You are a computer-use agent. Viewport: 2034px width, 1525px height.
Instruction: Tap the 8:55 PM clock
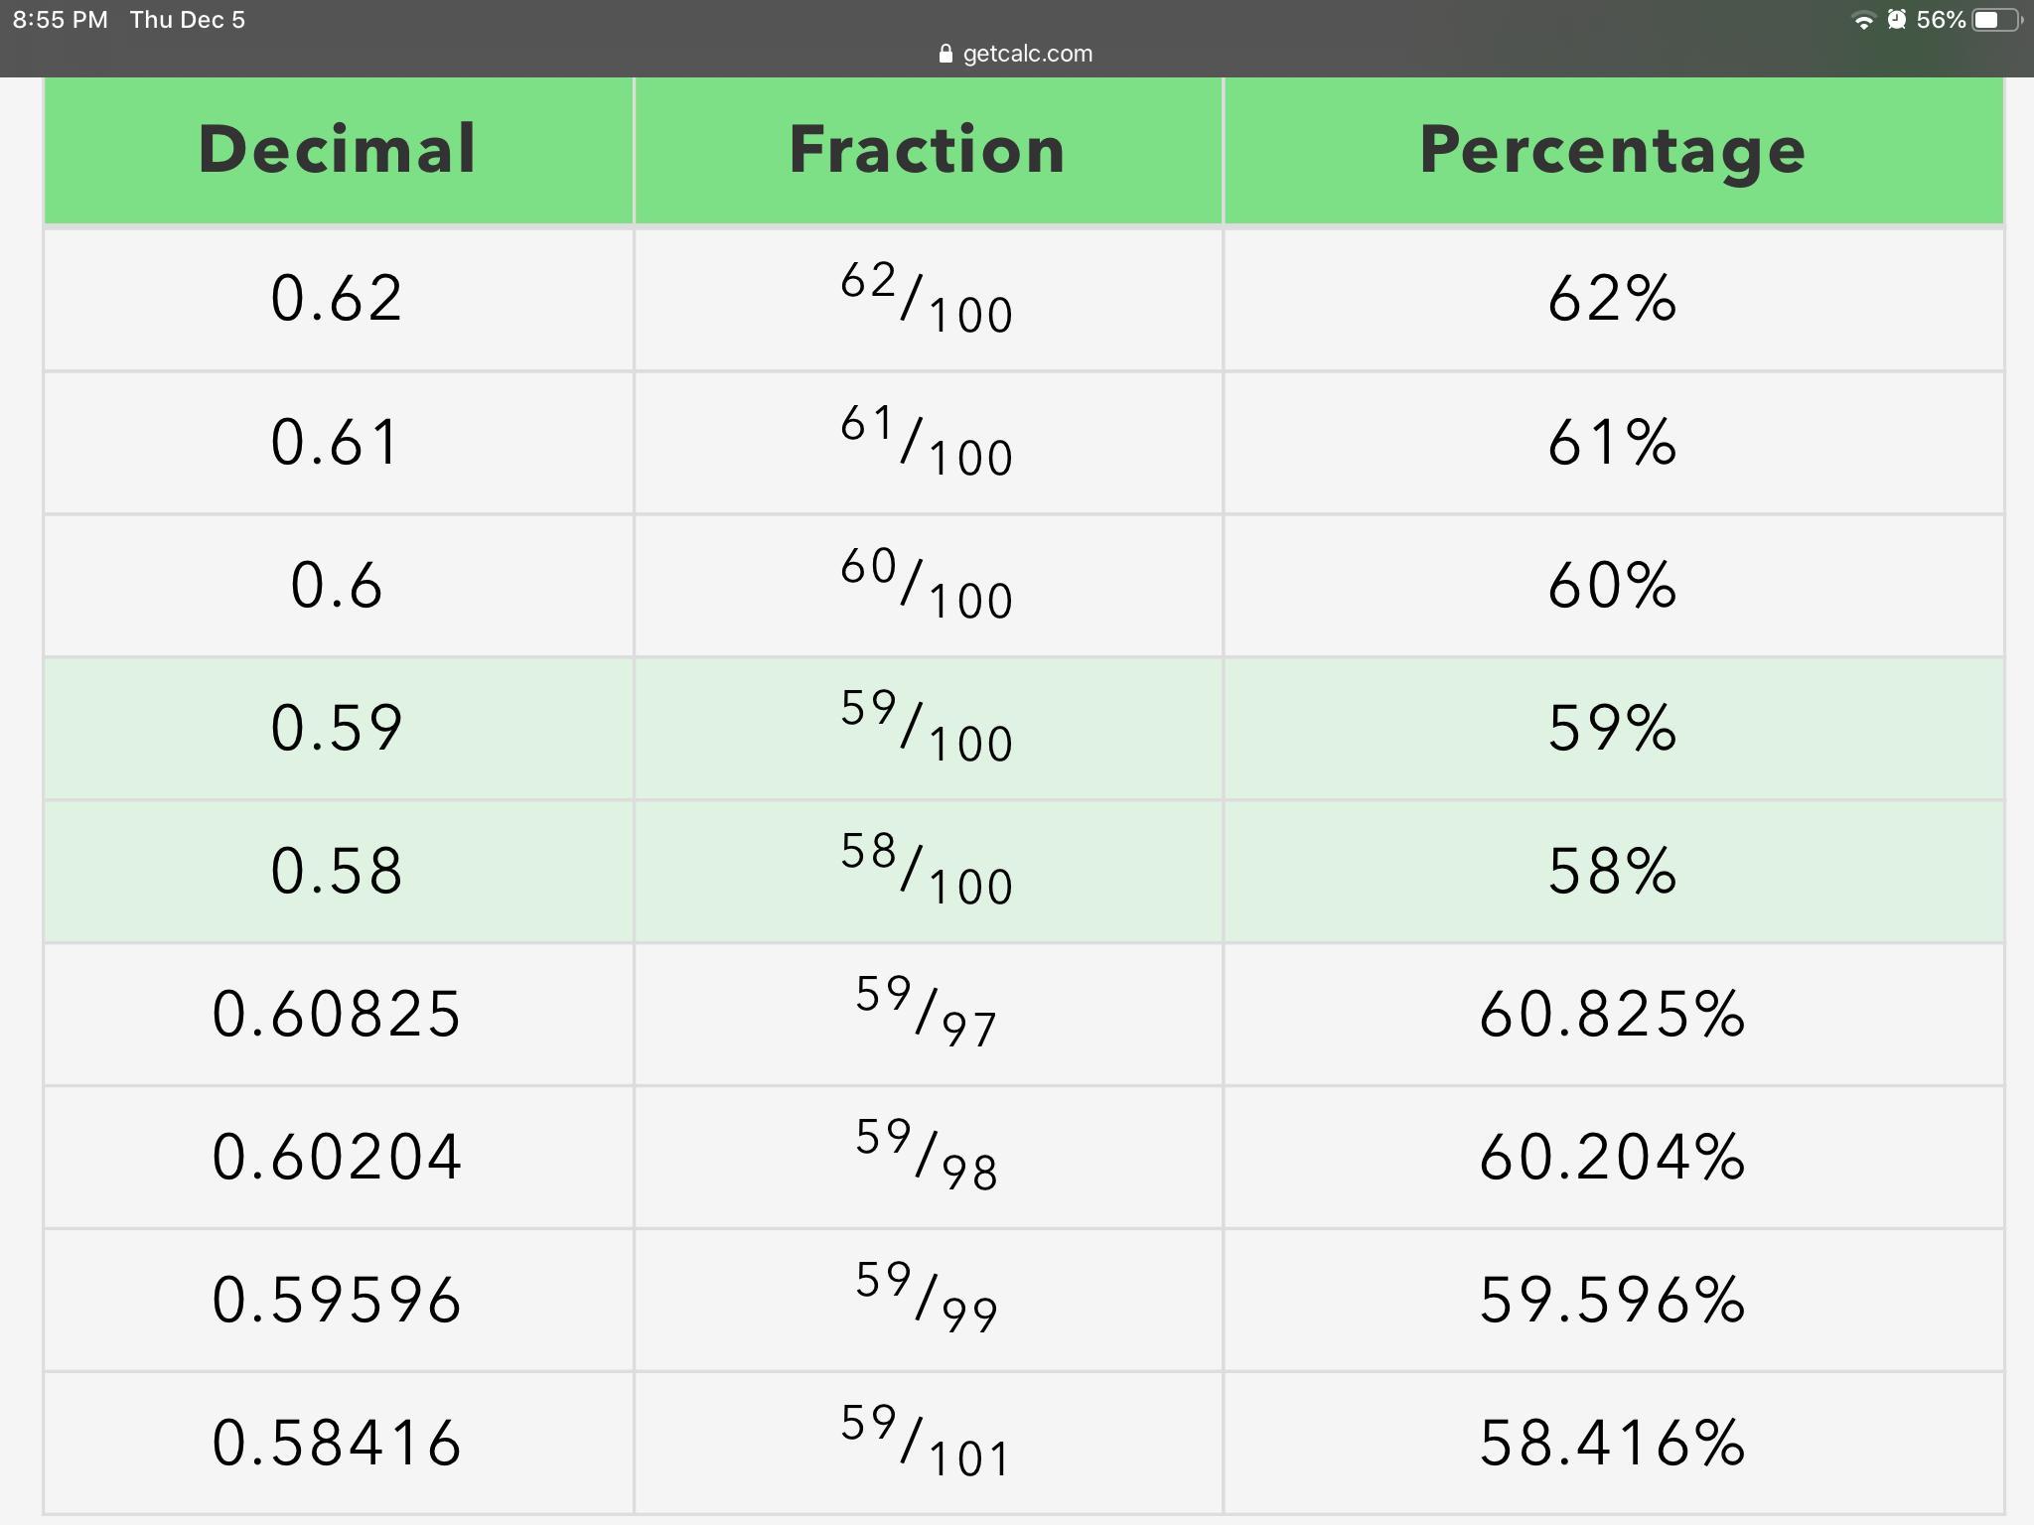[61, 20]
